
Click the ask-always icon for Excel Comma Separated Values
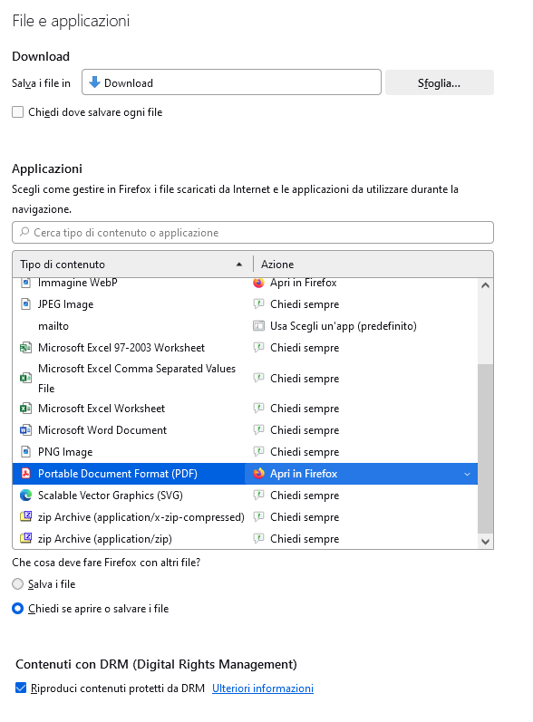click(x=259, y=378)
